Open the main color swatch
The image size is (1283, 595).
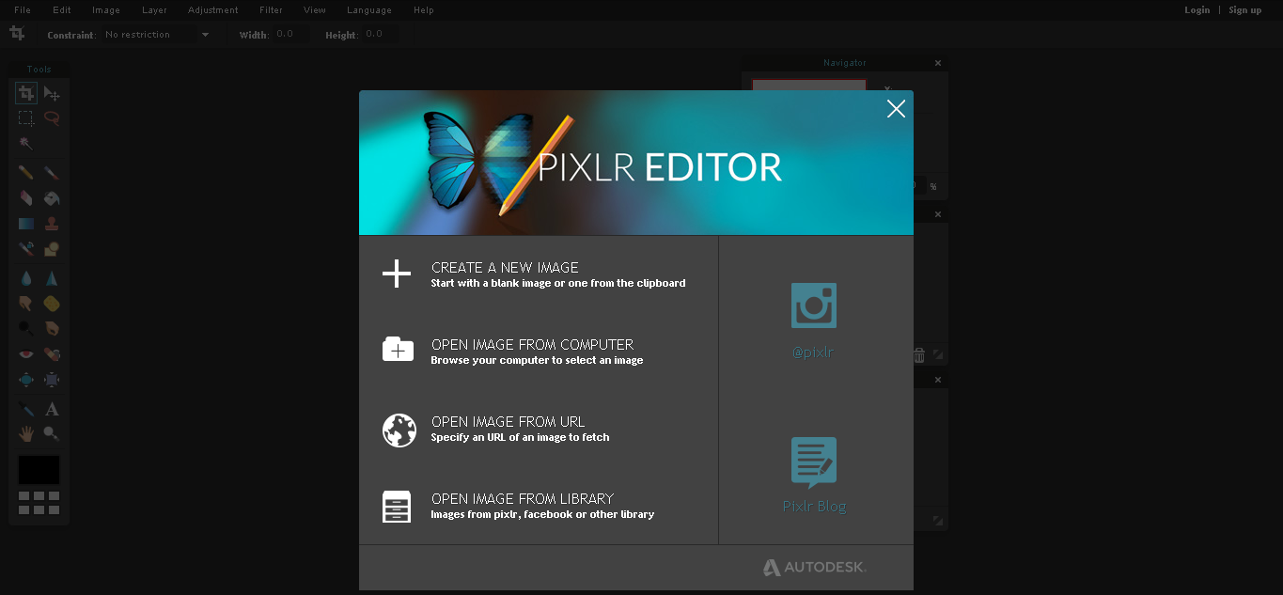(39, 470)
